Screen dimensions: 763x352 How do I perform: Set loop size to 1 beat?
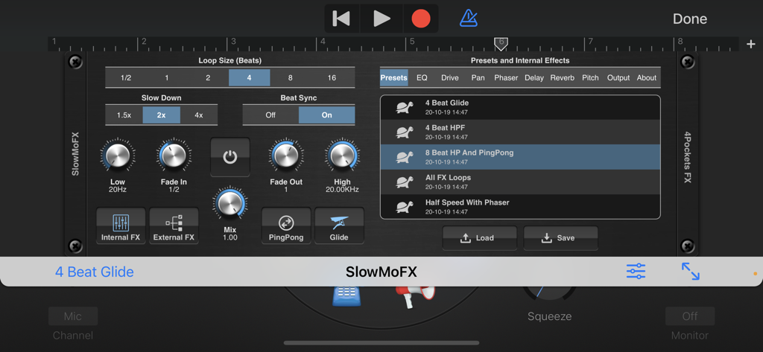[167, 78]
